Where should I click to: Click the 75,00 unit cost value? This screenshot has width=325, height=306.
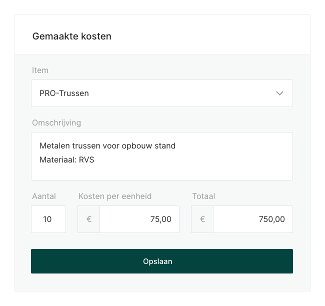(160, 219)
